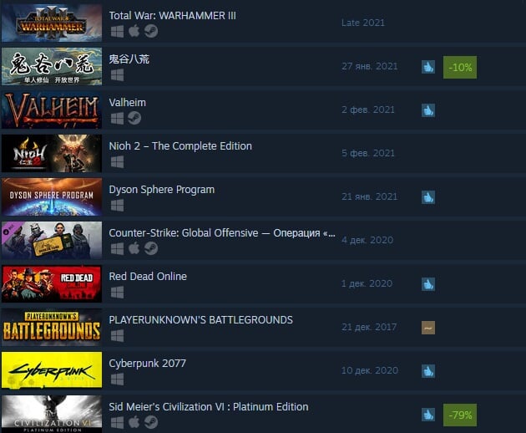The height and width of the screenshot is (433, 526).
Task: Click the SteamOS icon under Civilization VI Platinum Edition
Action: [x=151, y=422]
